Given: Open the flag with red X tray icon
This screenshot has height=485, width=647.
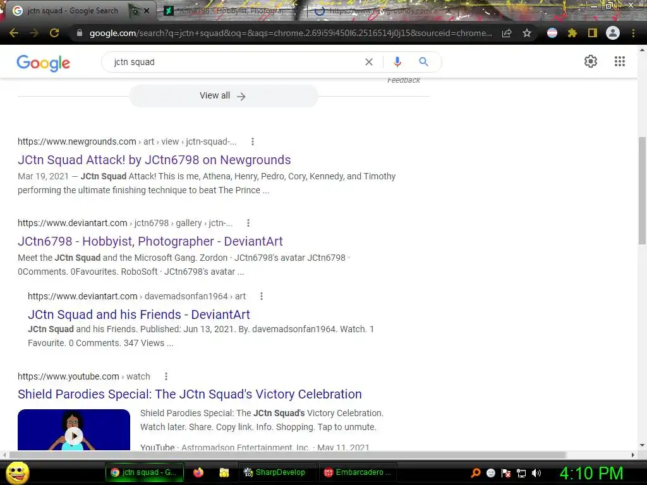Looking at the screenshot, I should 506,473.
